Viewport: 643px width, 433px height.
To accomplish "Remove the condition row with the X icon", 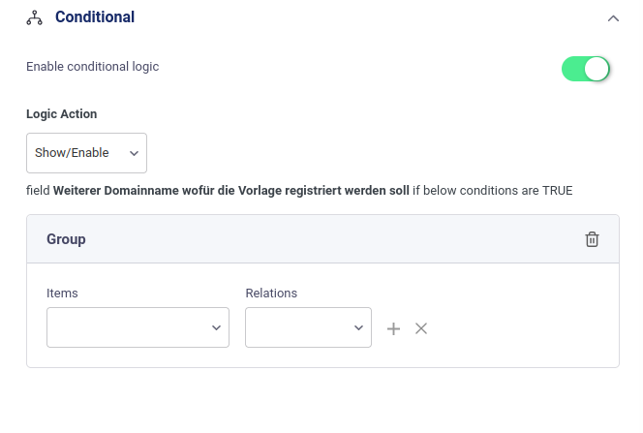I will pos(421,328).
